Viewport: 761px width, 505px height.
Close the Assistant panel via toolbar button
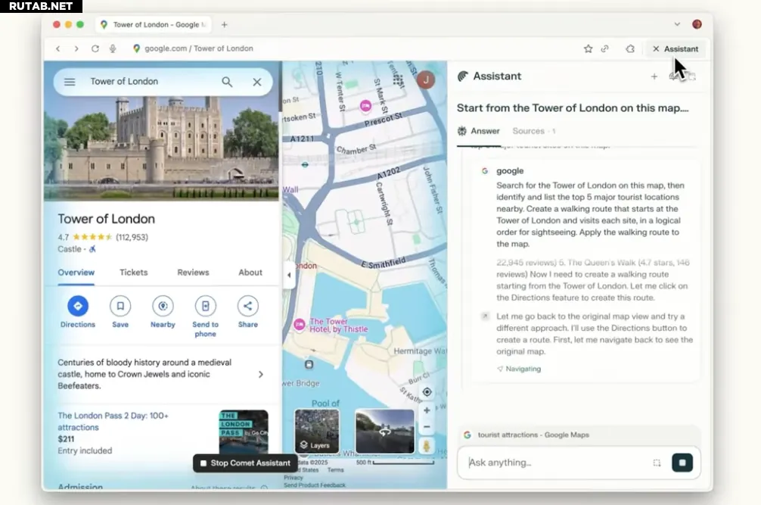click(x=675, y=49)
